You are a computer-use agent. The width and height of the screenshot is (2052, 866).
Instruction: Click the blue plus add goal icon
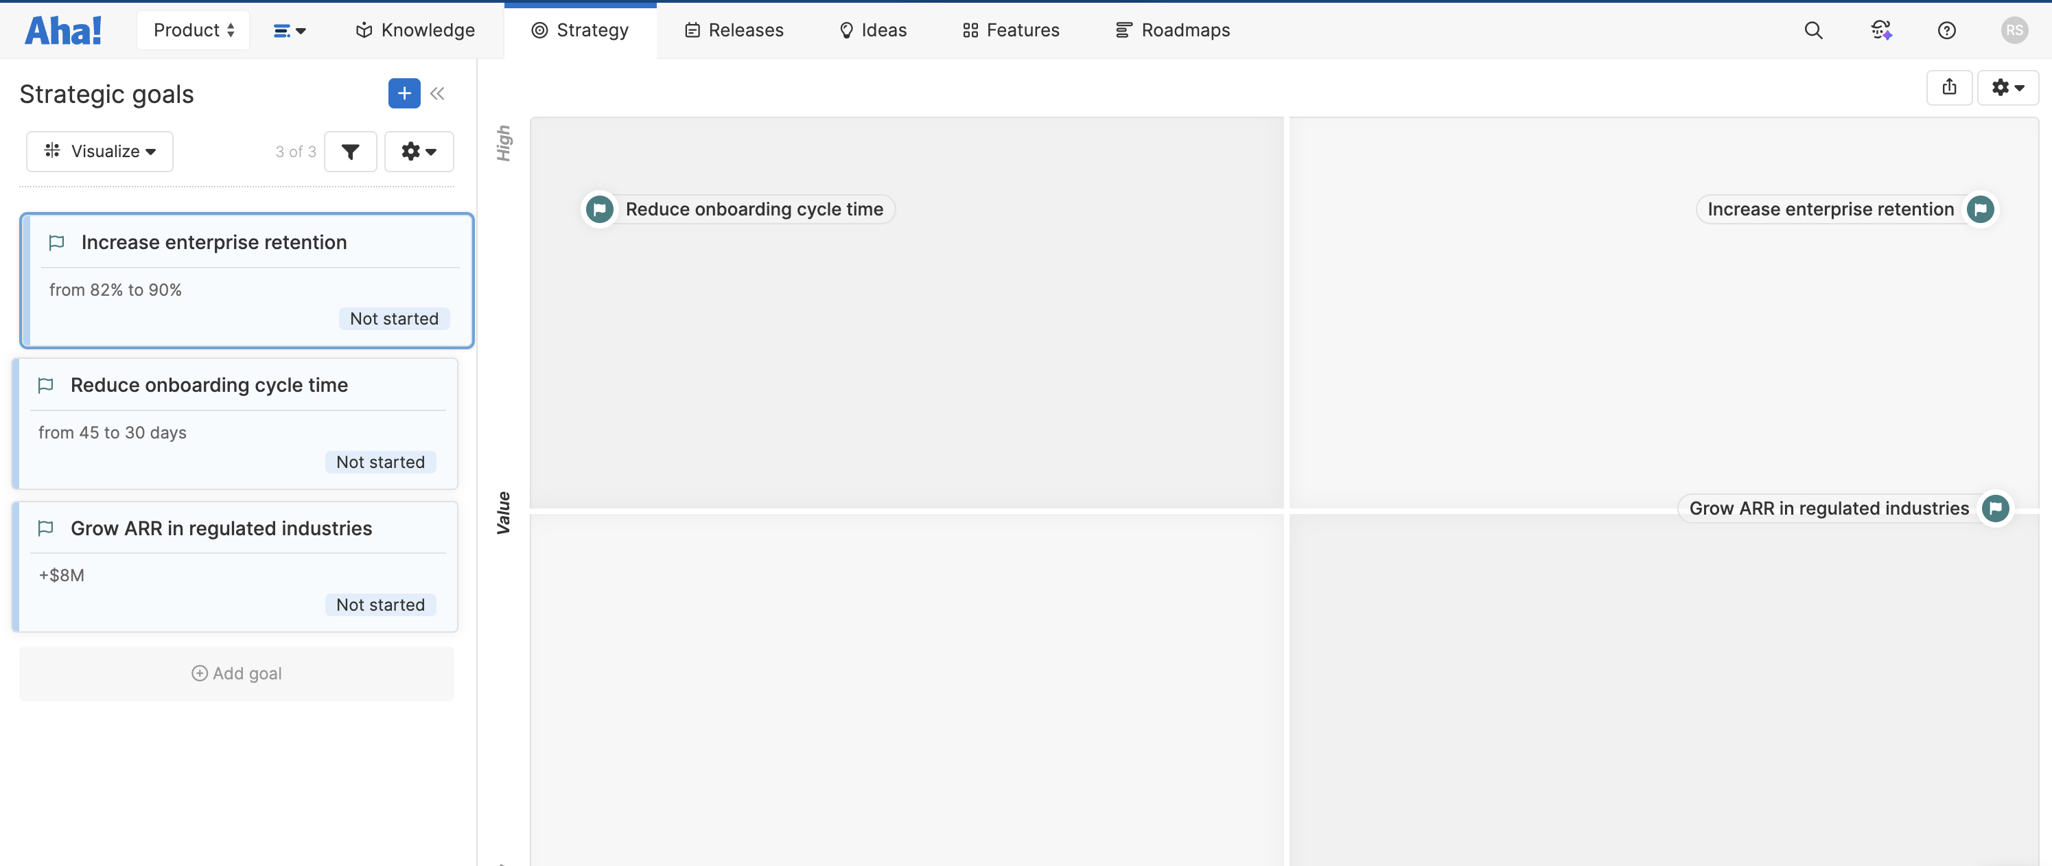[x=404, y=93]
